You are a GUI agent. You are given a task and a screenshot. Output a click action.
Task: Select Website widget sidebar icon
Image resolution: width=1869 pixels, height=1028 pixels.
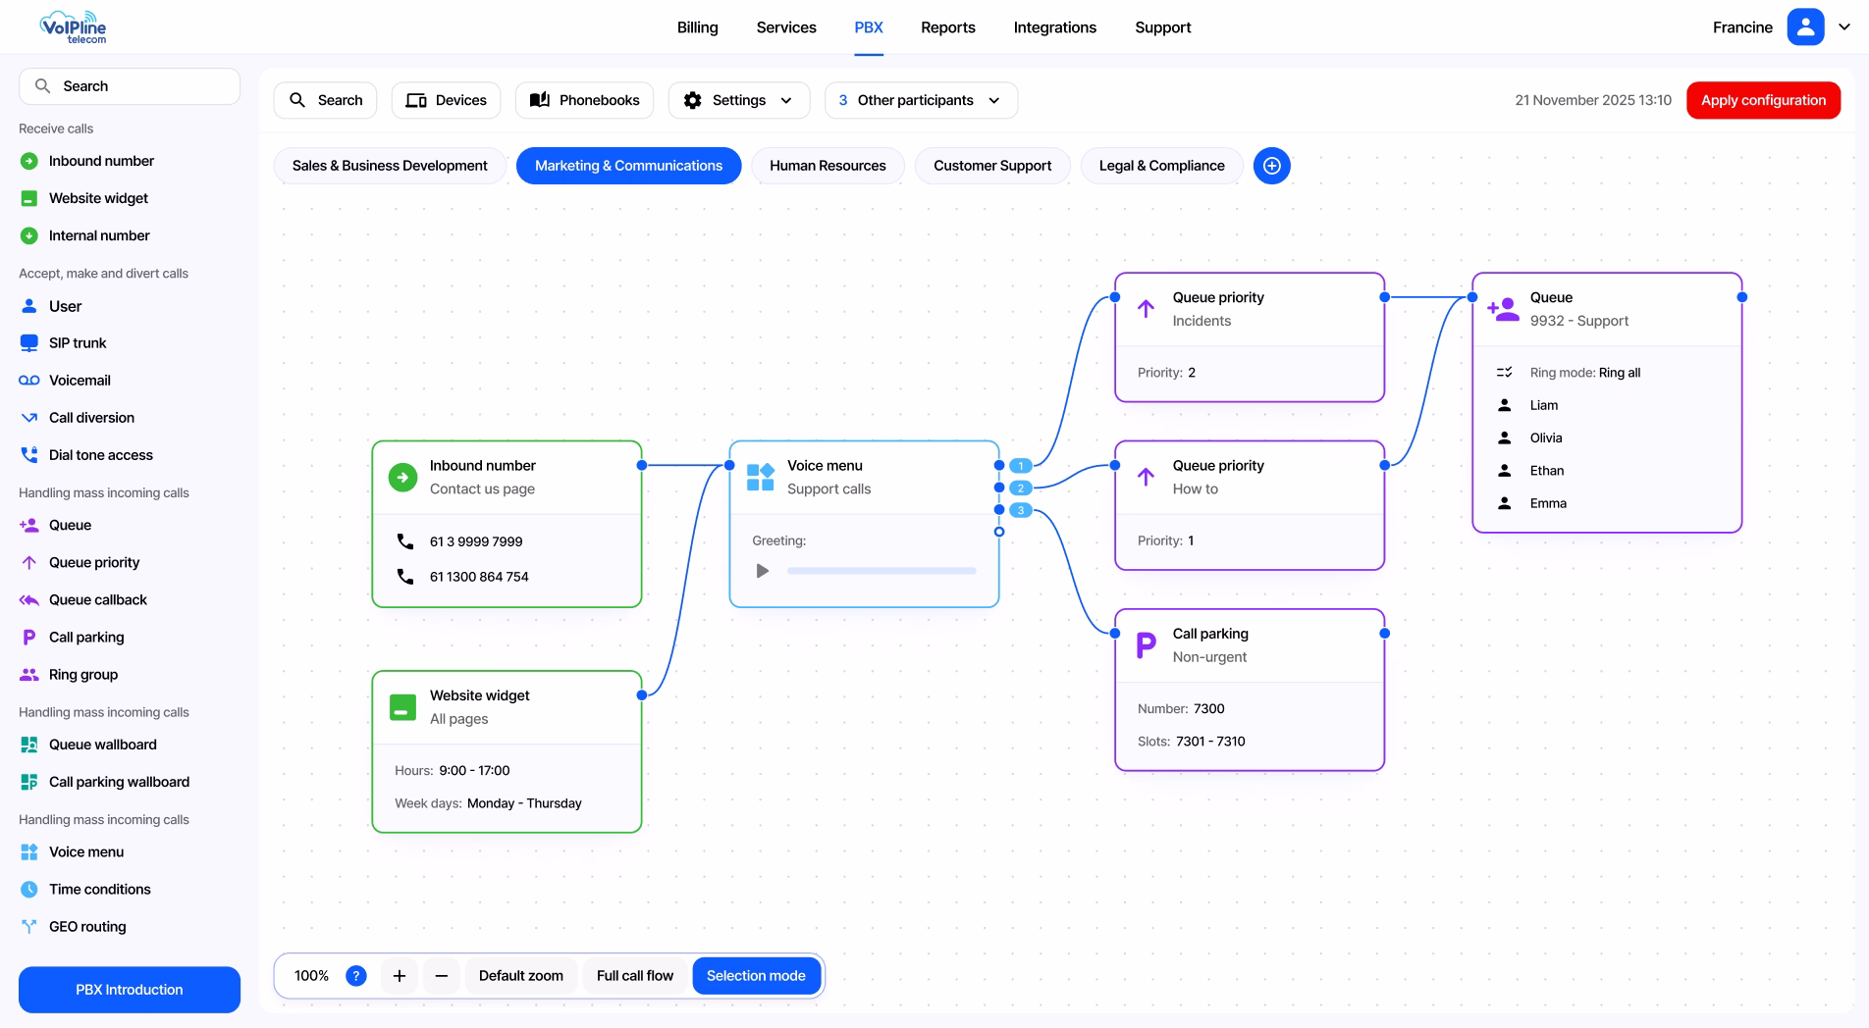29,198
